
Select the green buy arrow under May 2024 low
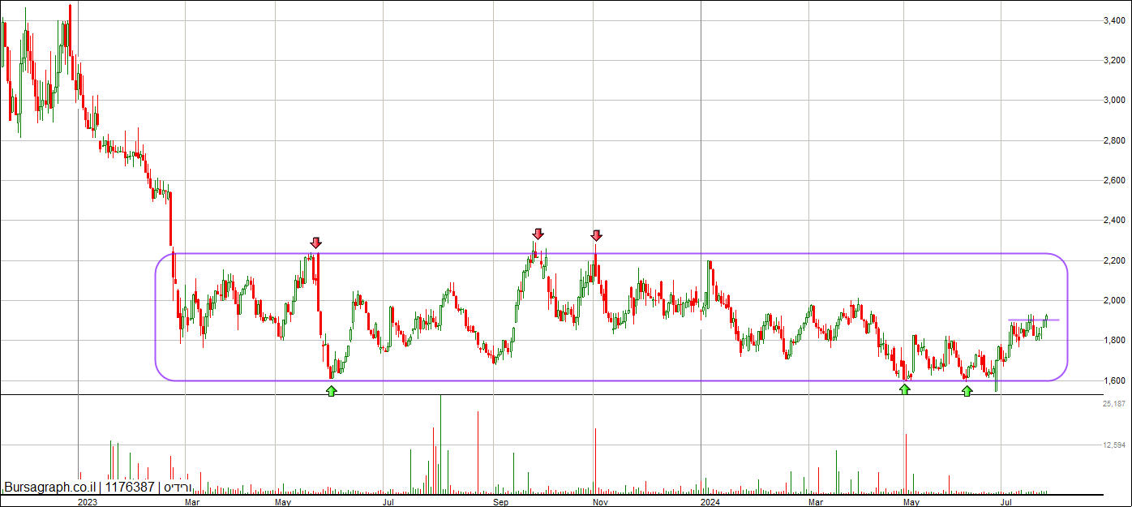tap(905, 390)
